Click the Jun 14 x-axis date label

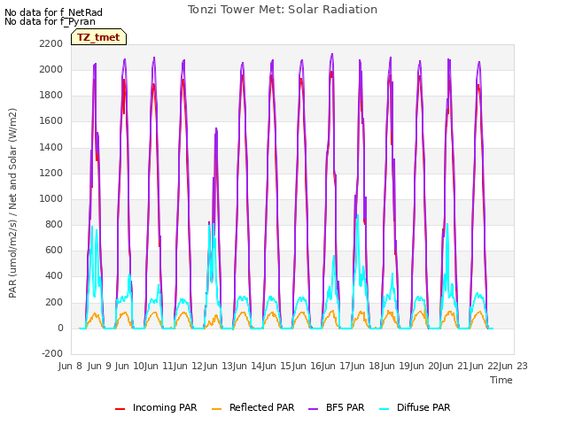[x=247, y=366]
